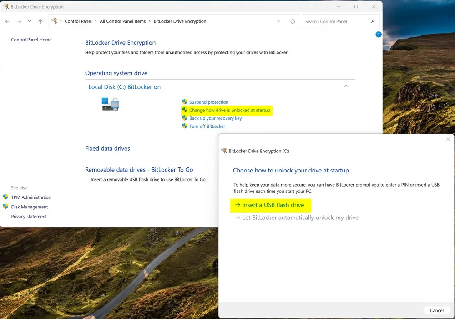Open the blue Help question mark

click(x=379, y=35)
